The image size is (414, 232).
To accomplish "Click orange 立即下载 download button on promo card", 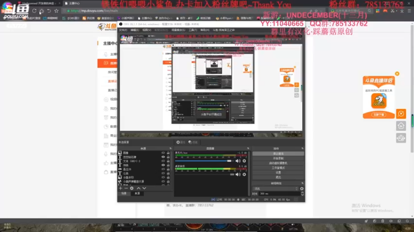I will pos(379,114).
